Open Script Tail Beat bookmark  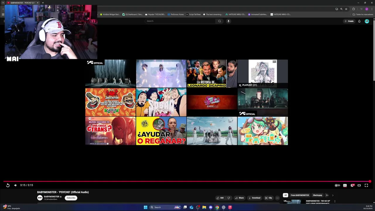click(193, 14)
